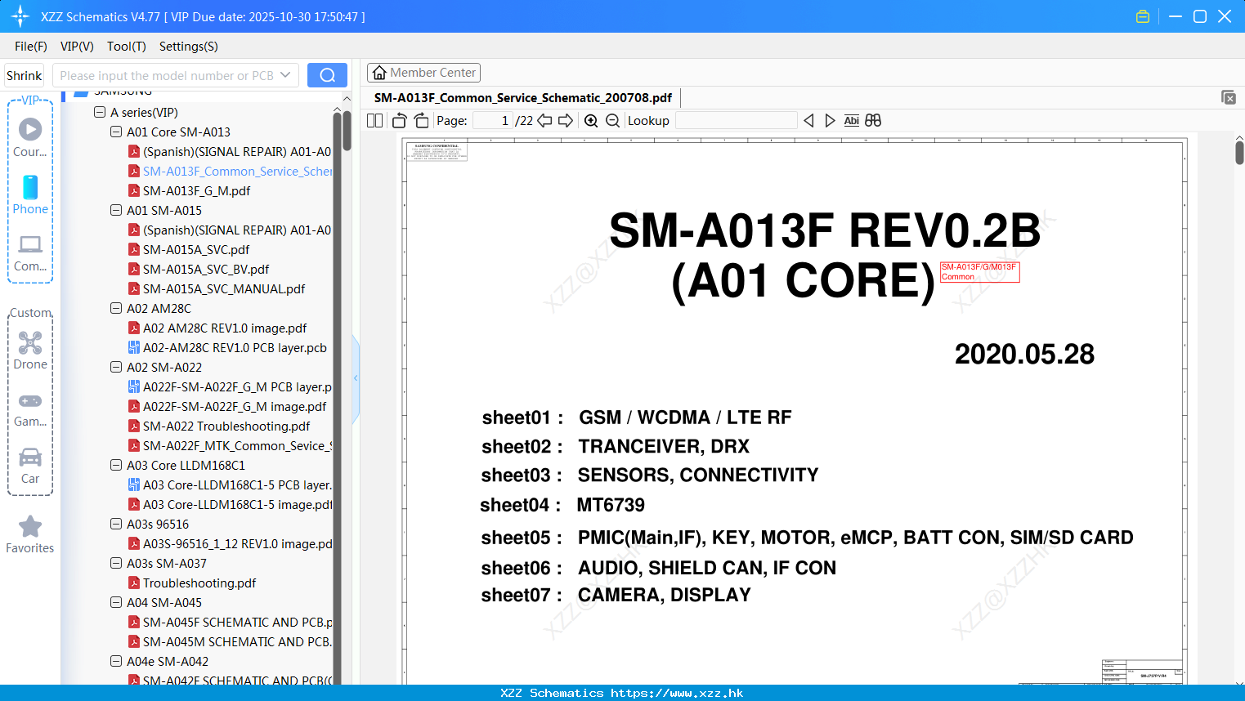The image size is (1245, 701).
Task: Collapse the side panel with splitter arrow
Action: [x=356, y=377]
